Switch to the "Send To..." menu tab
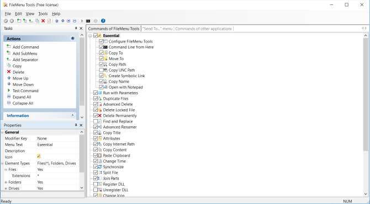 [157, 29]
